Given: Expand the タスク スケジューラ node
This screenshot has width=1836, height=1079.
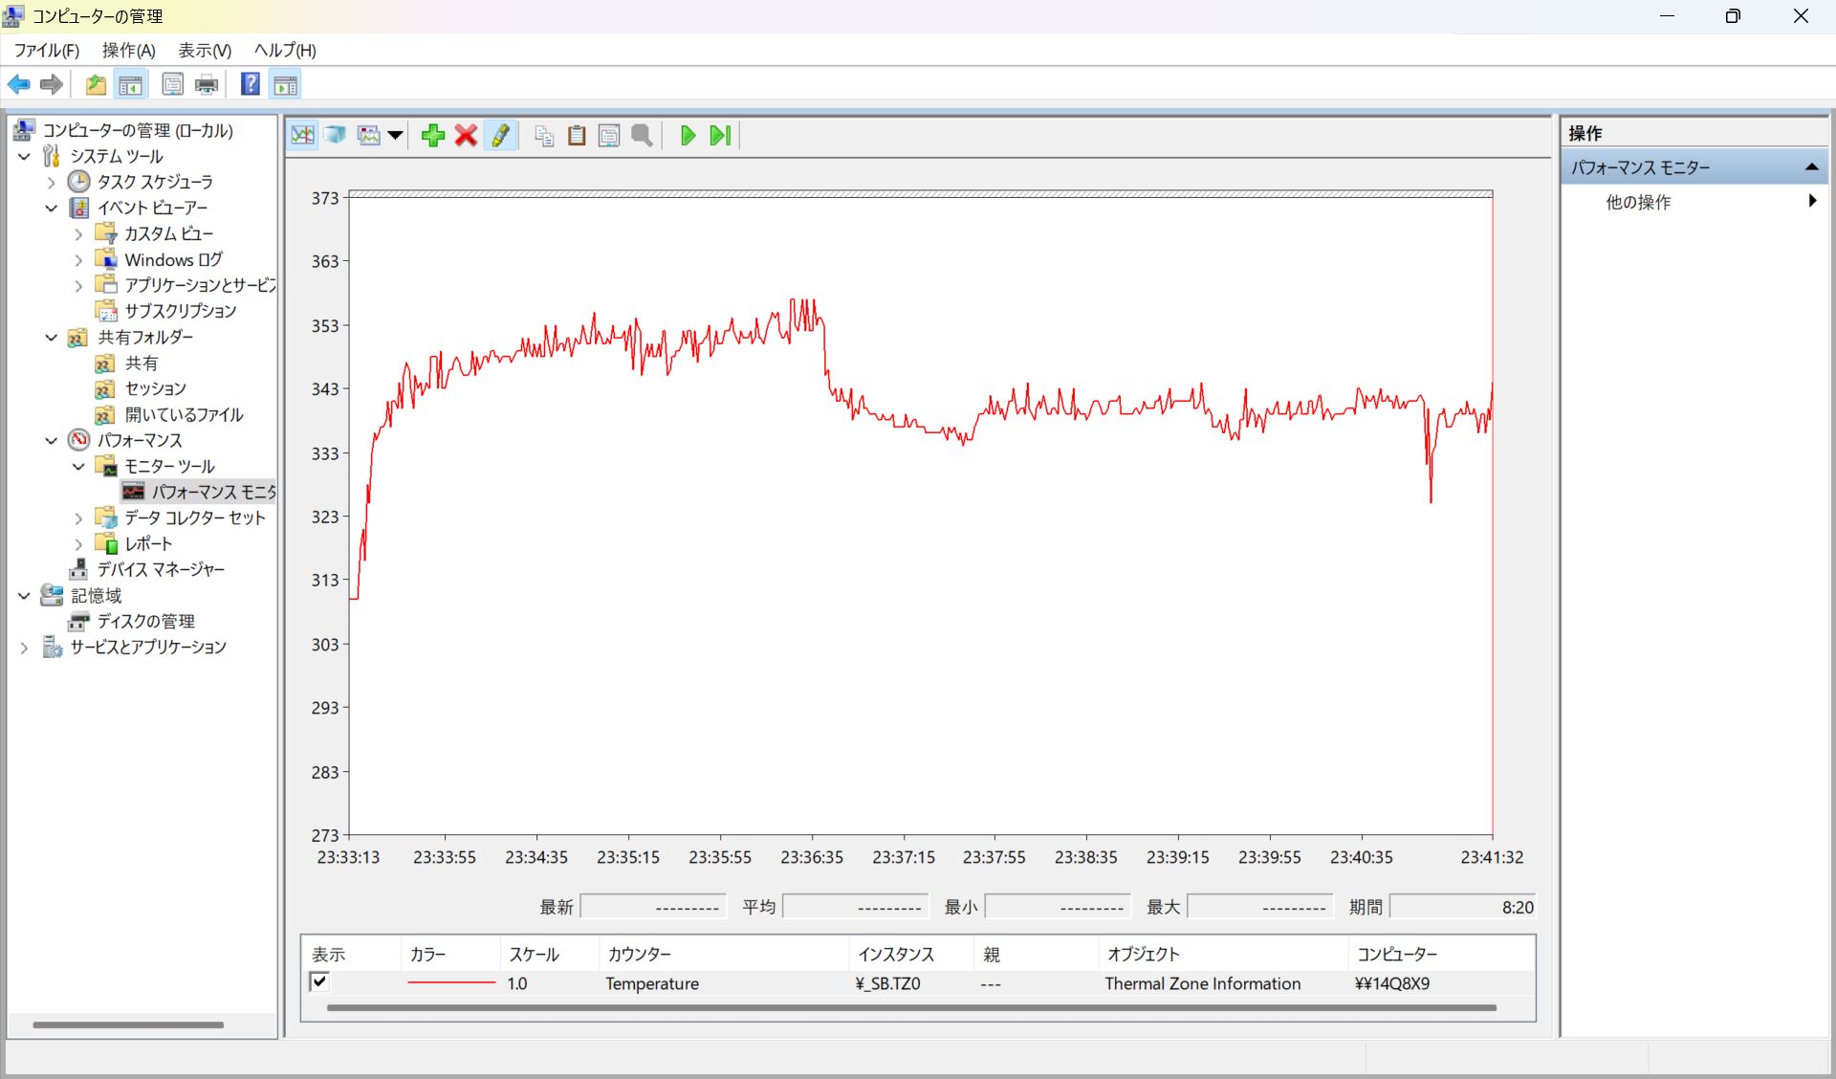Looking at the screenshot, I should (x=52, y=183).
